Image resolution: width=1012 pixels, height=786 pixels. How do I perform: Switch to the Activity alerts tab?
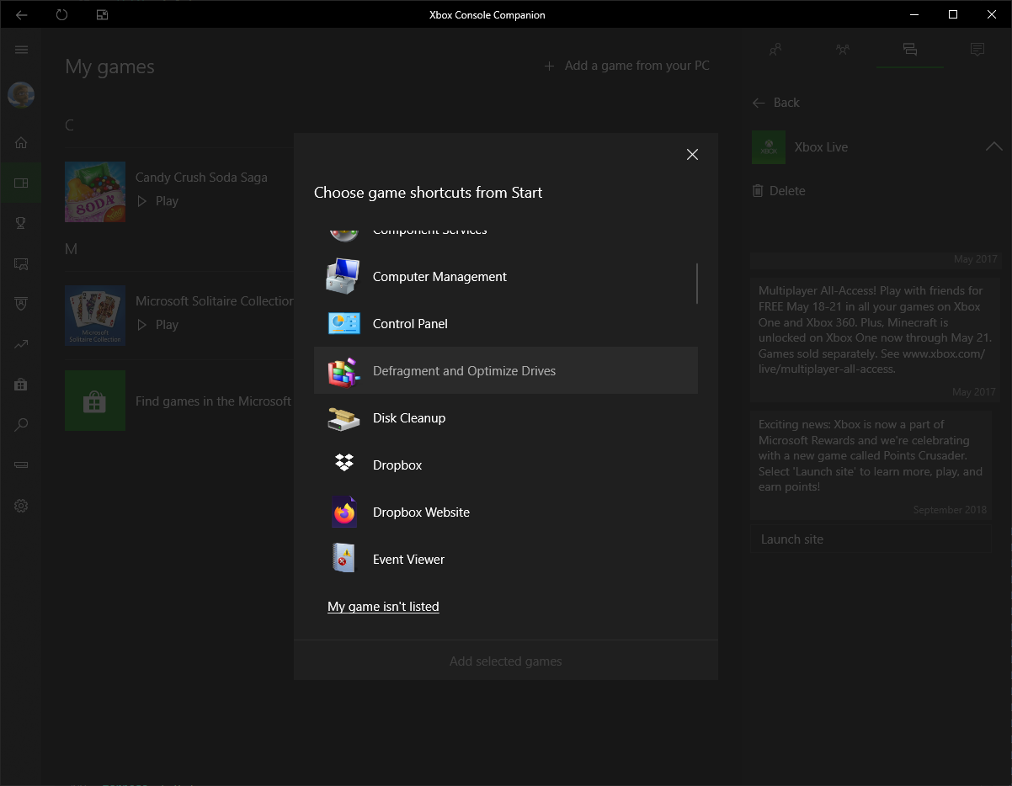click(x=977, y=50)
